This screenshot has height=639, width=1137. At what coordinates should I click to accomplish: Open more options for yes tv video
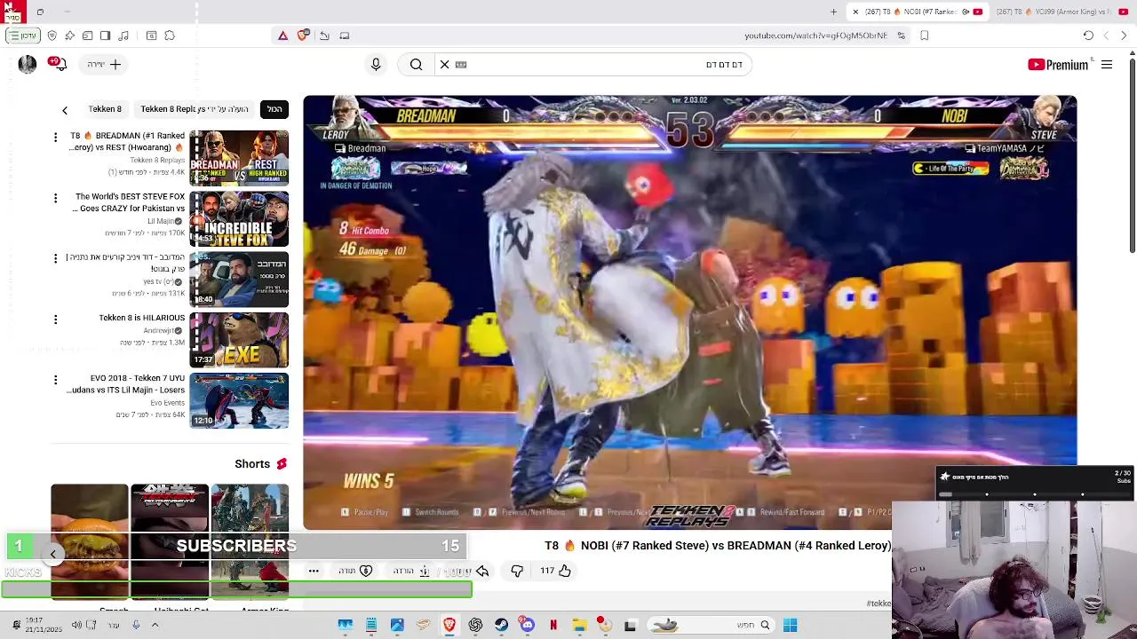click(x=55, y=258)
